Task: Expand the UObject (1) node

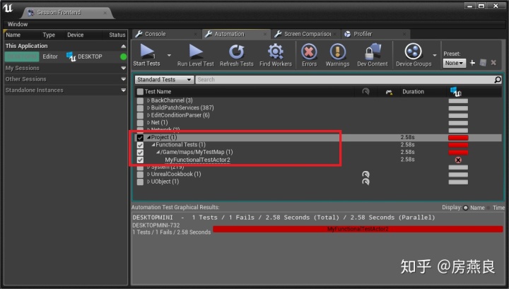Action: (x=148, y=182)
